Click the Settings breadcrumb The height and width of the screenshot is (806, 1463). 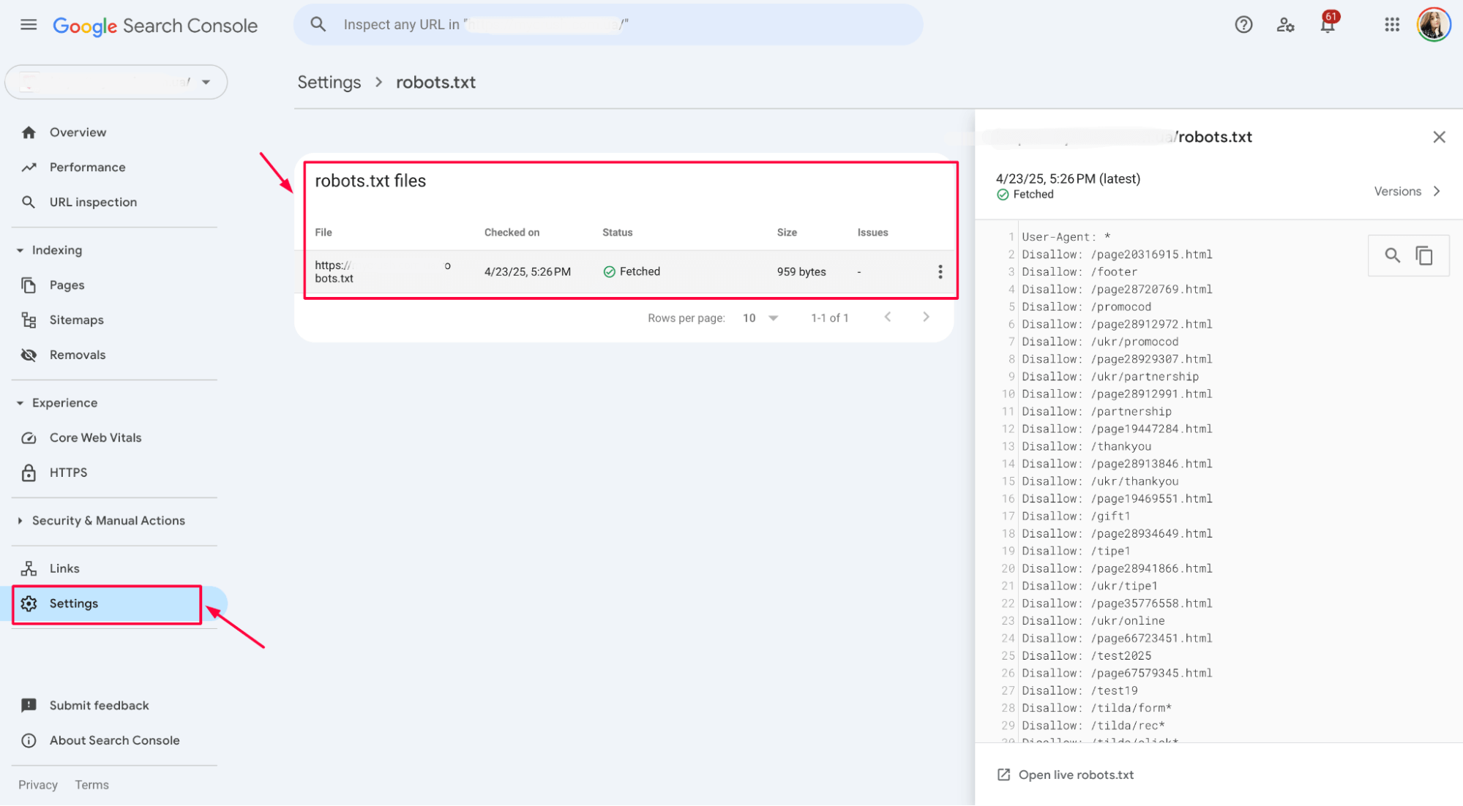(x=329, y=83)
